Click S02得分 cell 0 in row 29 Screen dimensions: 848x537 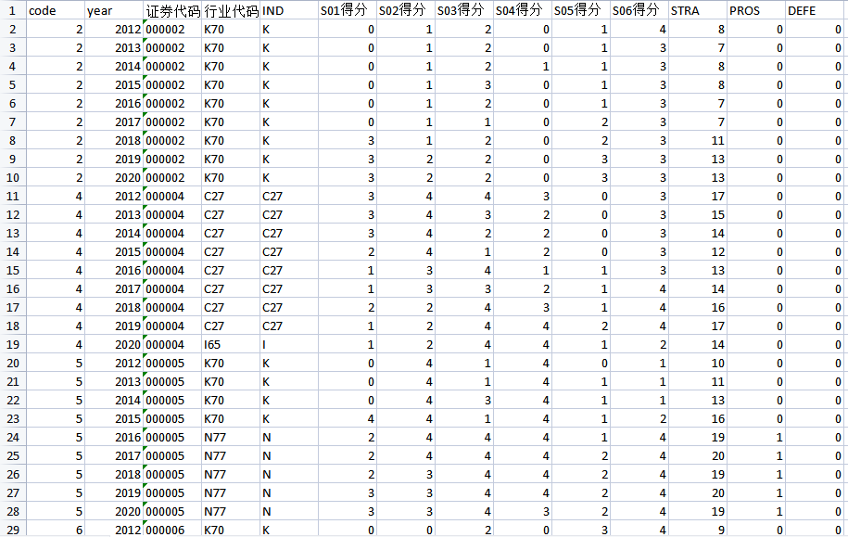point(406,530)
